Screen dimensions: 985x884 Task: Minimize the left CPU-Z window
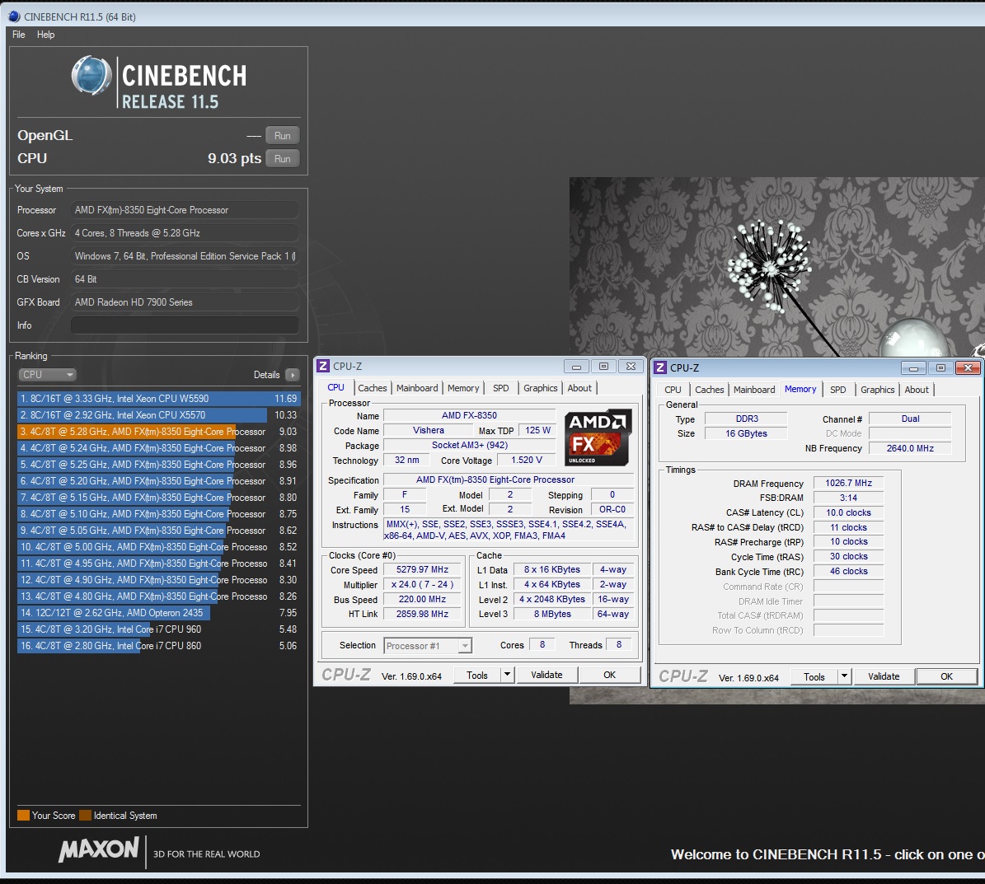(x=576, y=366)
